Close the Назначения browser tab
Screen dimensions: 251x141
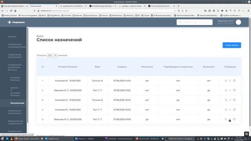(x=56, y=6)
